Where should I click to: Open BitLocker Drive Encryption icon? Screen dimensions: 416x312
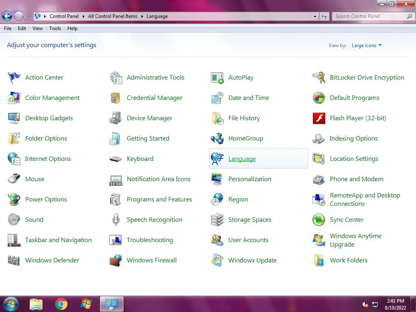pos(319,78)
